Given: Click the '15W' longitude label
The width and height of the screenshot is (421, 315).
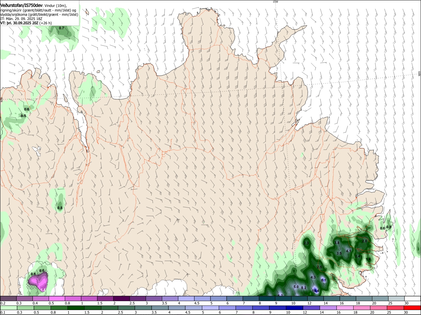Looking at the screenshot, I should pos(275,2).
